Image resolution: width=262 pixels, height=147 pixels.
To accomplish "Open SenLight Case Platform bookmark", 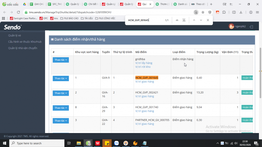I will (24, 18).
